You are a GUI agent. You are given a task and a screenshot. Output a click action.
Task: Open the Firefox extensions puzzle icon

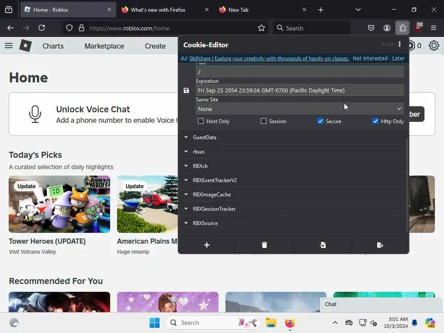(402, 28)
